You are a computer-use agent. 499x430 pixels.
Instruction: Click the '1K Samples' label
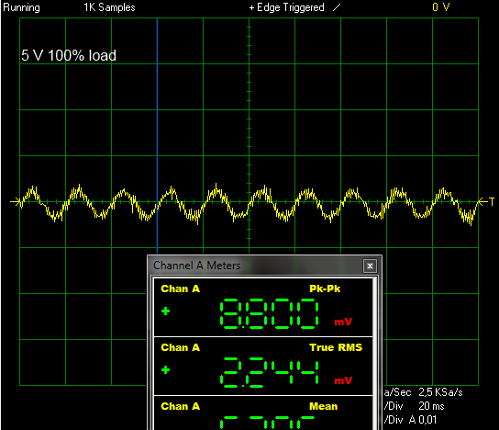[x=109, y=7]
